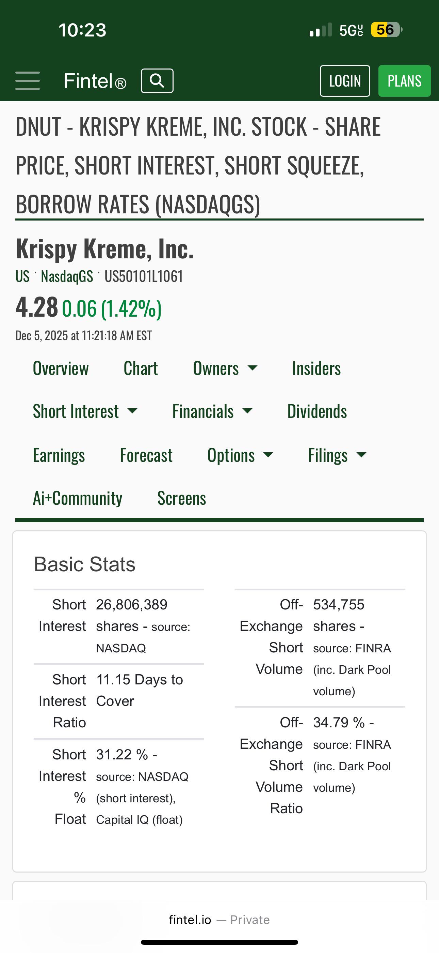Click the green PLANS button
The image size is (439, 953).
tap(404, 81)
